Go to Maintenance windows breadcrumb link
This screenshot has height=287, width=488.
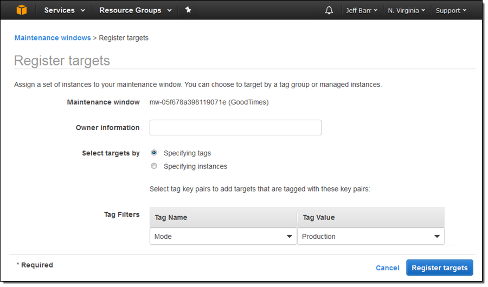click(53, 38)
